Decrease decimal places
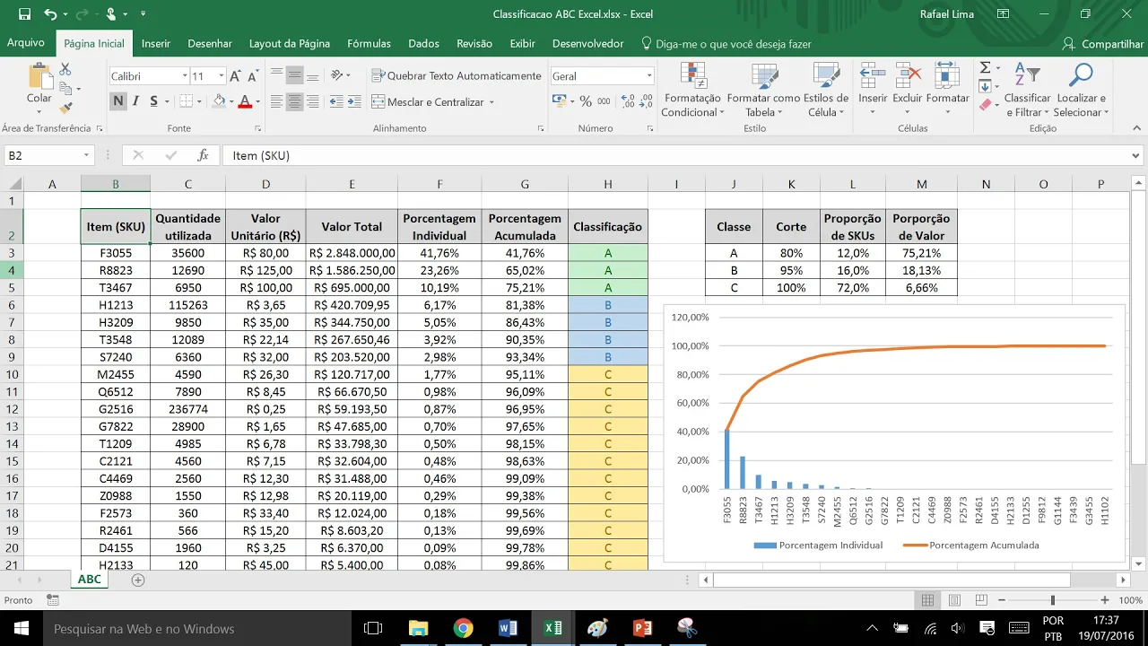 pyautogui.click(x=646, y=101)
